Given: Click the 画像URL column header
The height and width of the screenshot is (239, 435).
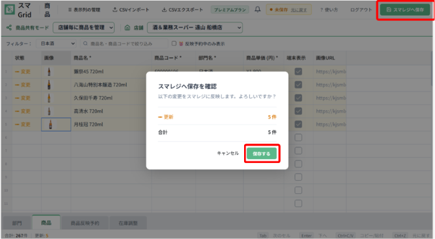Looking at the screenshot, I should tap(329, 58).
